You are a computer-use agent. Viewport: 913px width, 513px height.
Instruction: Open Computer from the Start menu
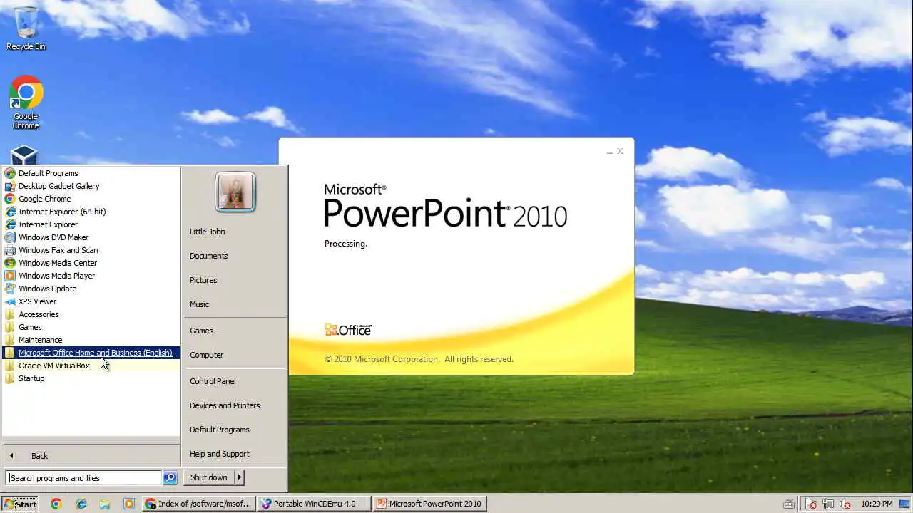click(206, 355)
